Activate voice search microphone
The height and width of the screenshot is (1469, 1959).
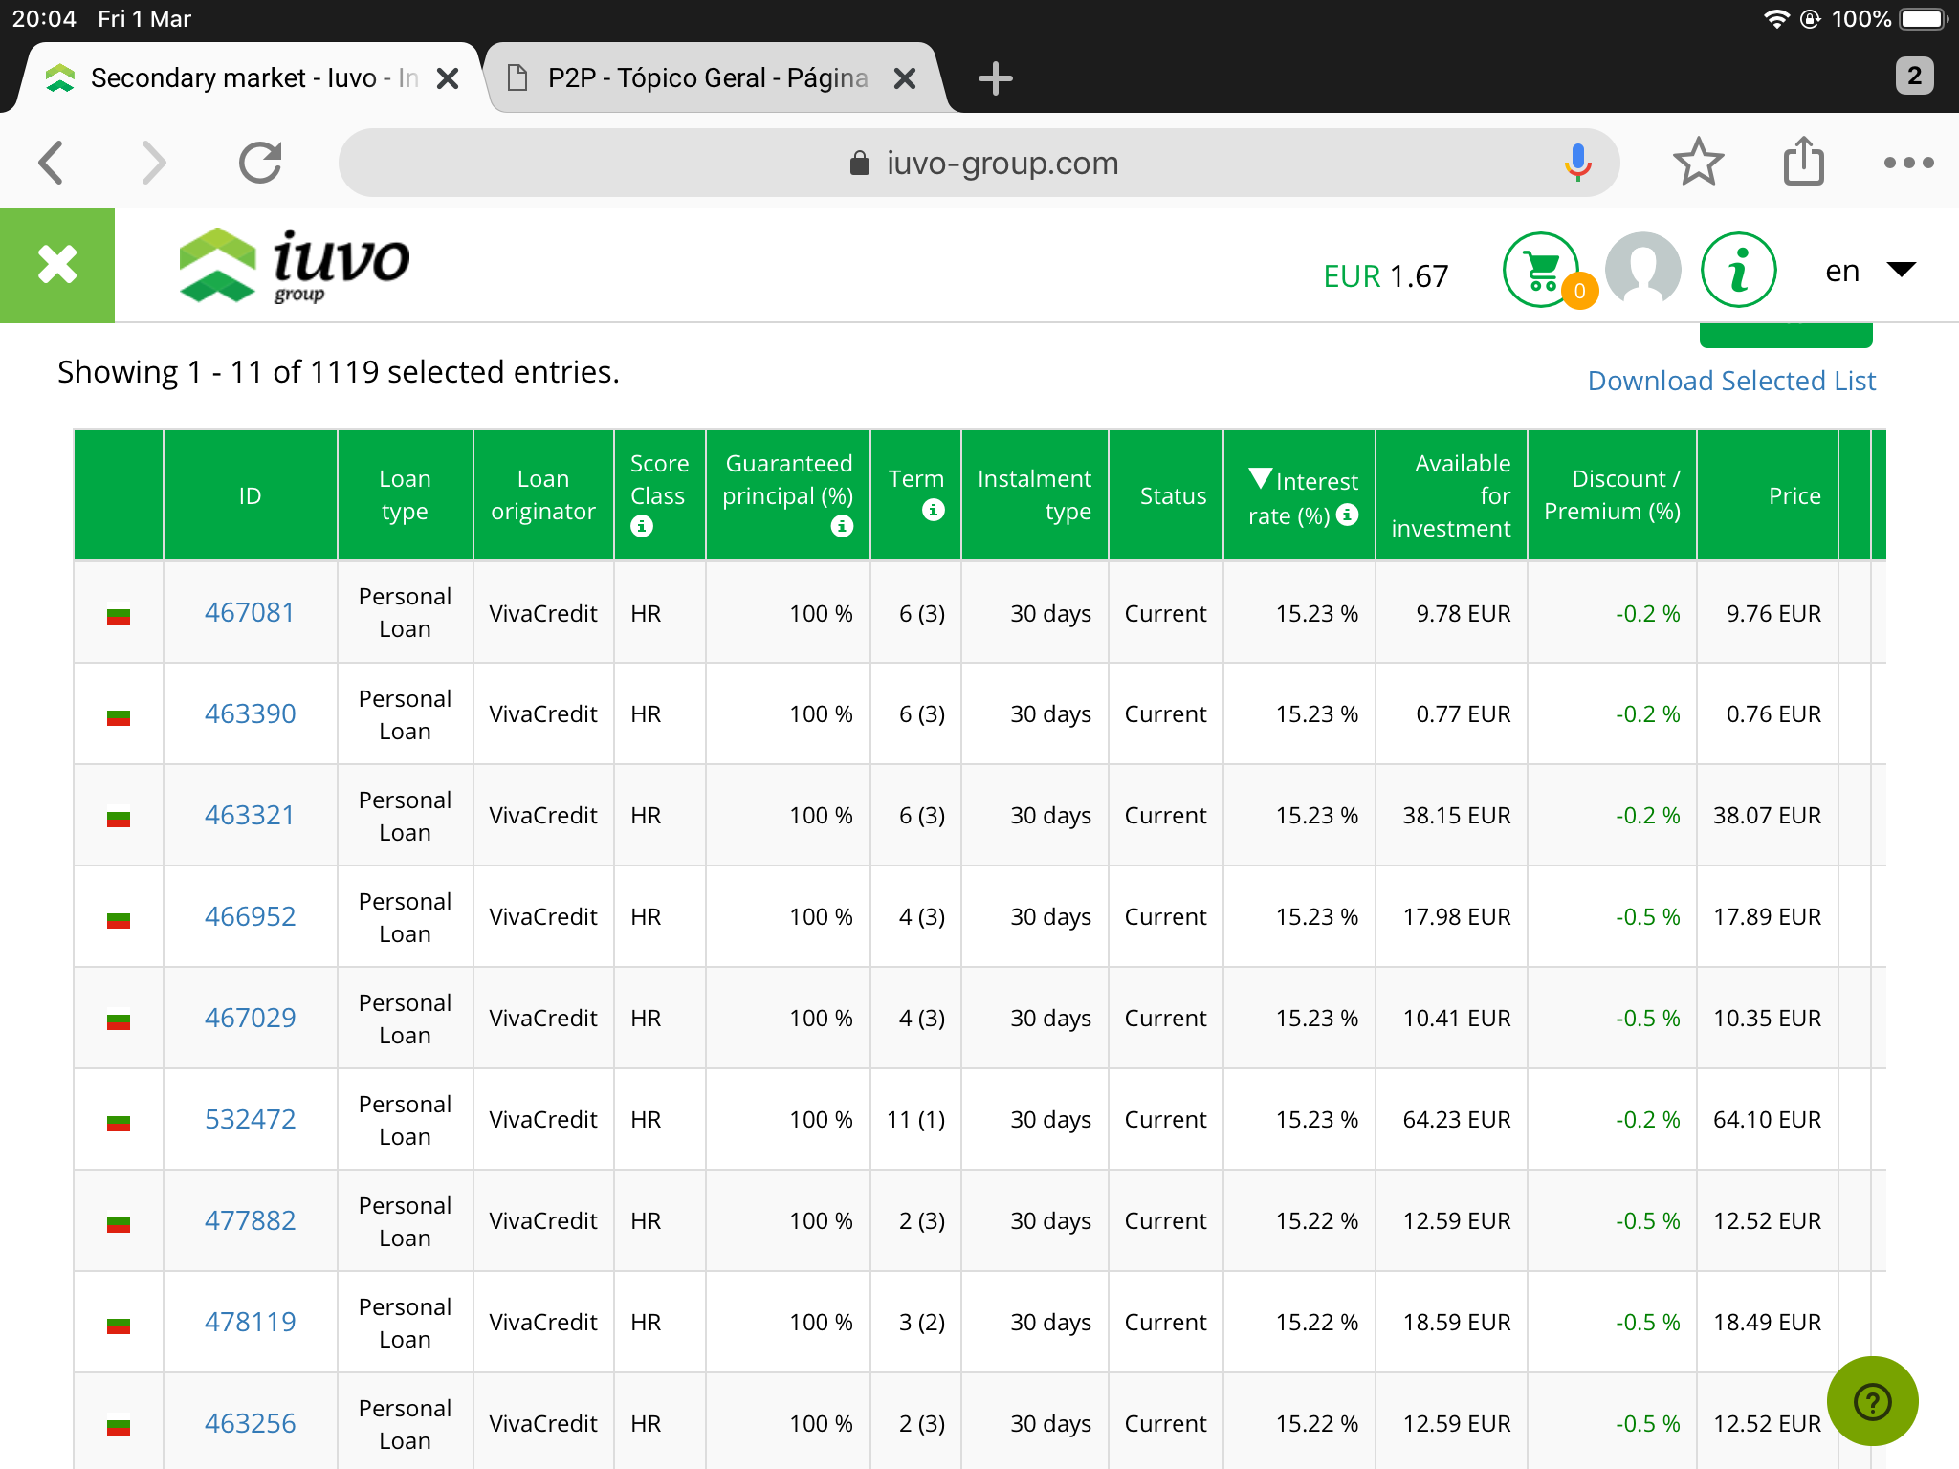click(1577, 163)
